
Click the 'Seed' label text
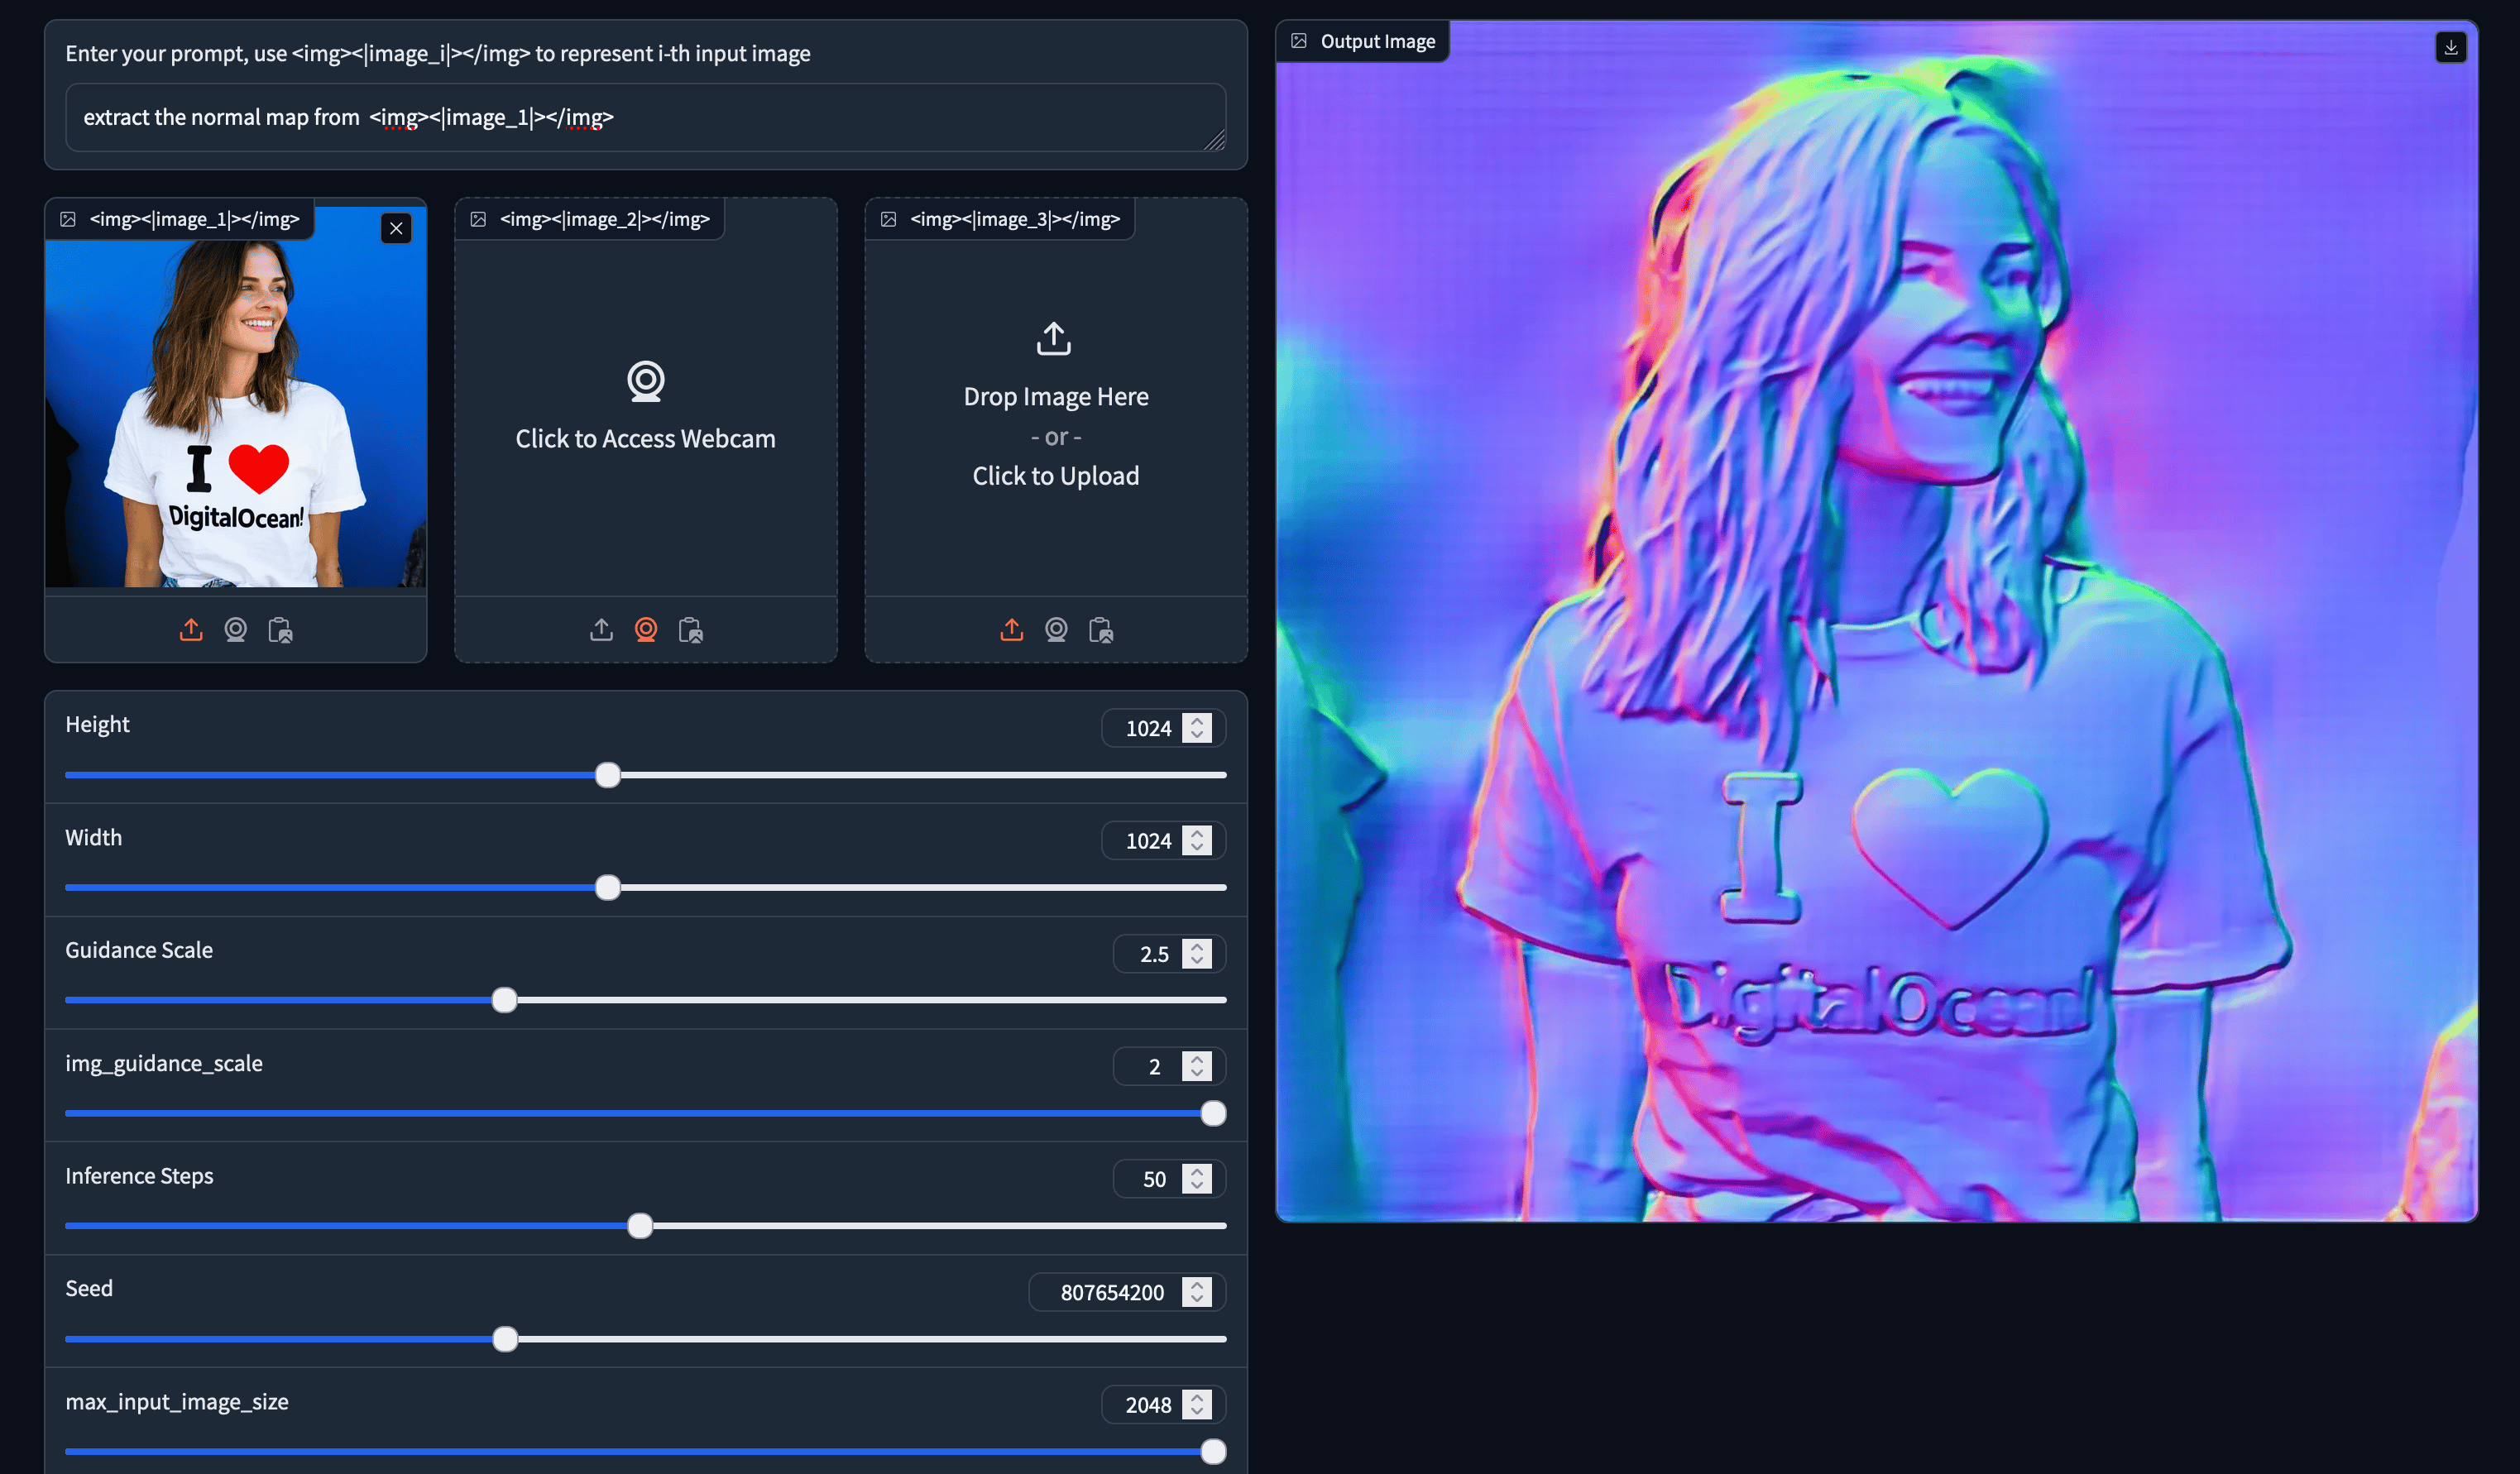click(x=89, y=1288)
